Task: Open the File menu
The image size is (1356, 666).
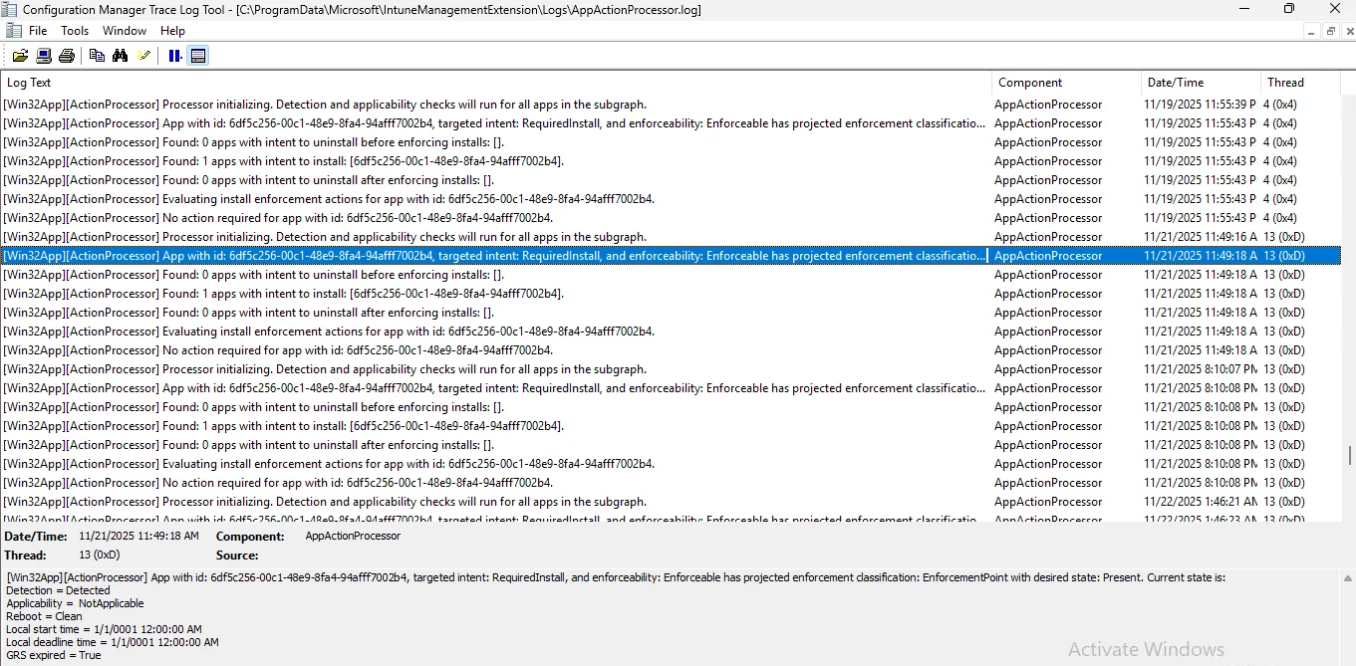Action: click(x=38, y=31)
